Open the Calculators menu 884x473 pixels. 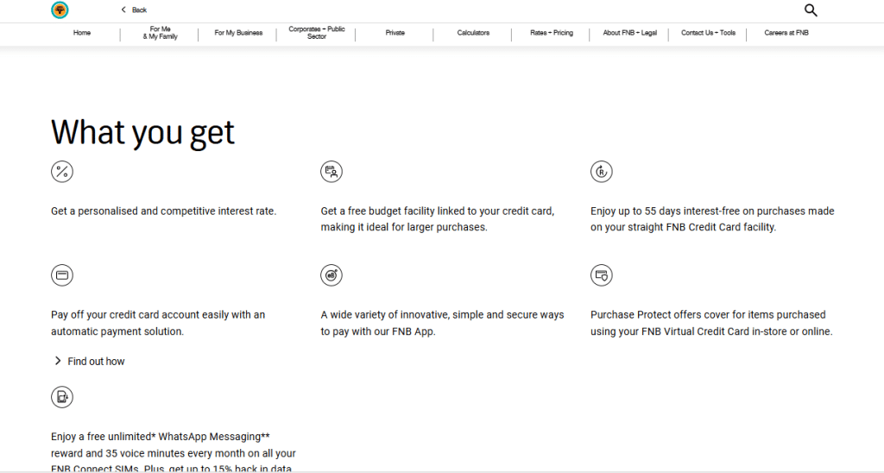pos(473,33)
